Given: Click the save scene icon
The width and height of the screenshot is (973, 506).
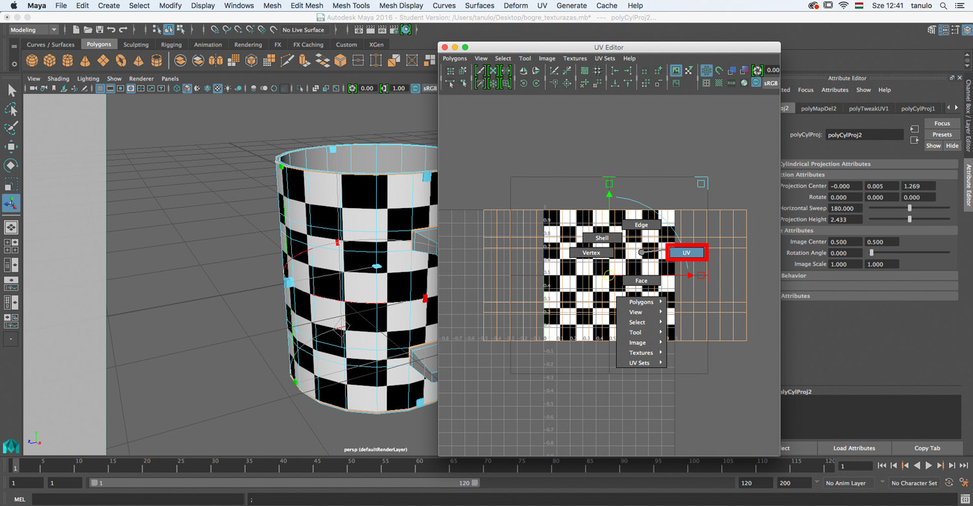Looking at the screenshot, I should pyautogui.click(x=99, y=30).
